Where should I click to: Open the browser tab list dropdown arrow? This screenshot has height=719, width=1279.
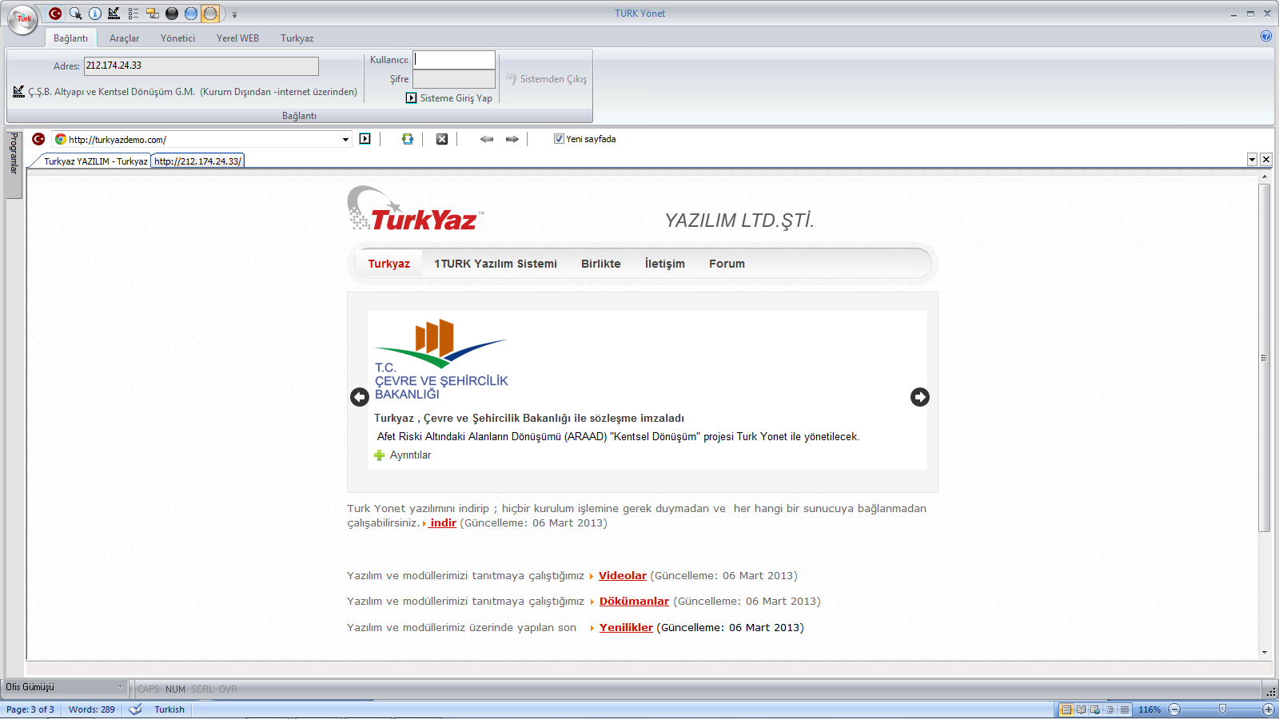pos(1252,160)
